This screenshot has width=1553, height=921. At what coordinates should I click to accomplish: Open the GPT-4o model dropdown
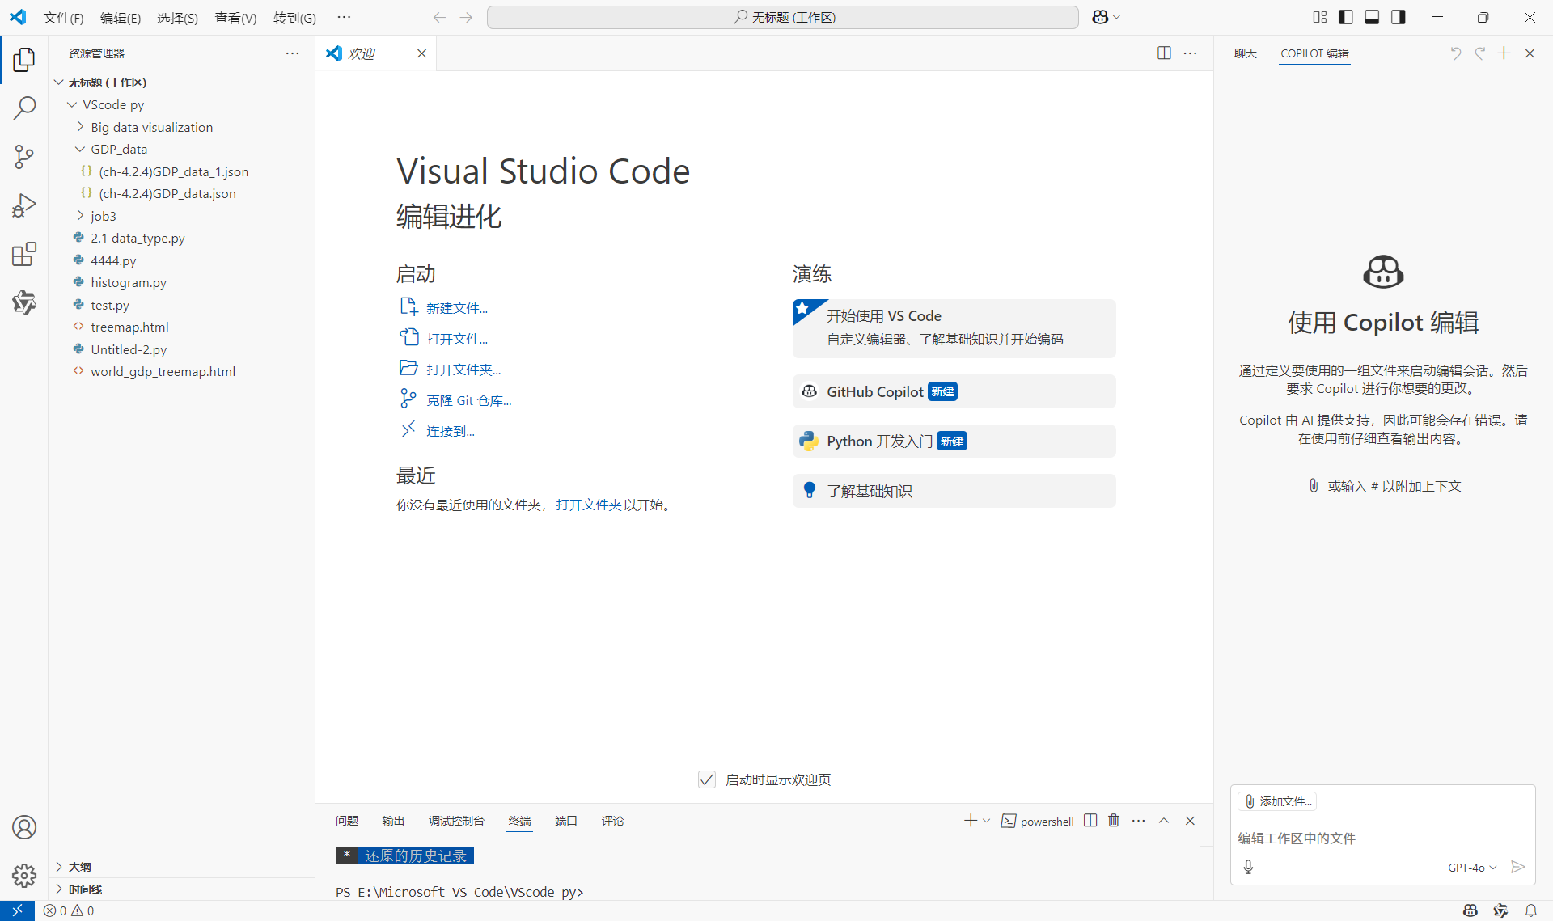click(x=1471, y=868)
